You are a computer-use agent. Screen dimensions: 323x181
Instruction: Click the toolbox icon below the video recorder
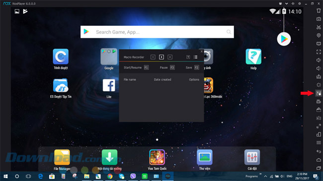(319, 110)
